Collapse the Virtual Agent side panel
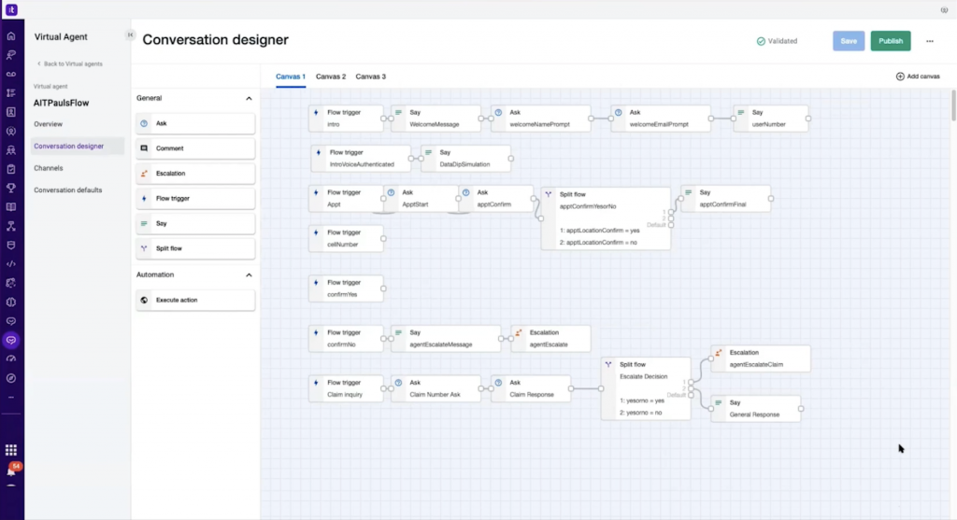 pos(130,35)
